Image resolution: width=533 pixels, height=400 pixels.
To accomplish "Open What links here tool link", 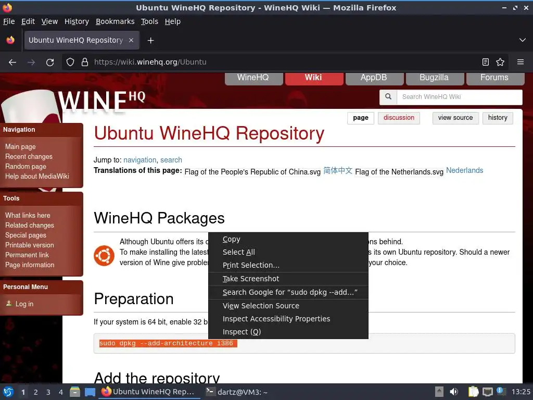I will (x=28, y=216).
